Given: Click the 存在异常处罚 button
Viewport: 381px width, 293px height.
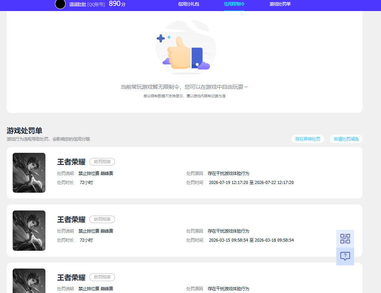Looking at the screenshot, I should click(307, 139).
